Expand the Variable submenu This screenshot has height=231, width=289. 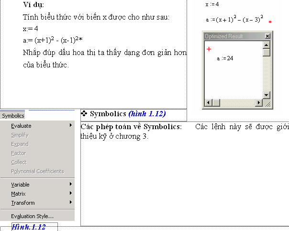(x=20, y=185)
